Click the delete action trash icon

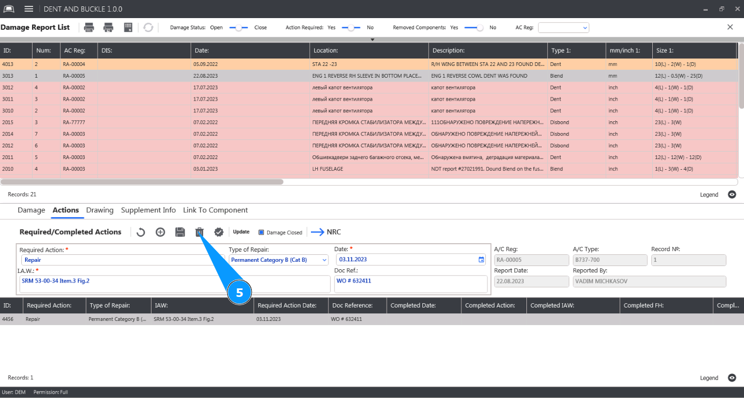(x=199, y=232)
